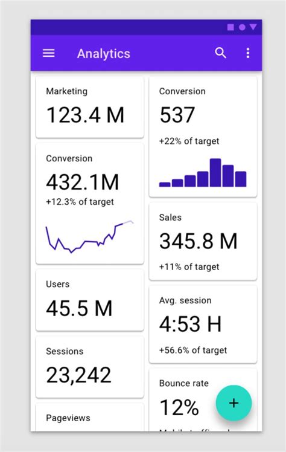Open the Avg. session 4:53 H card
Viewport: 286px width, 452px height.
point(203,324)
